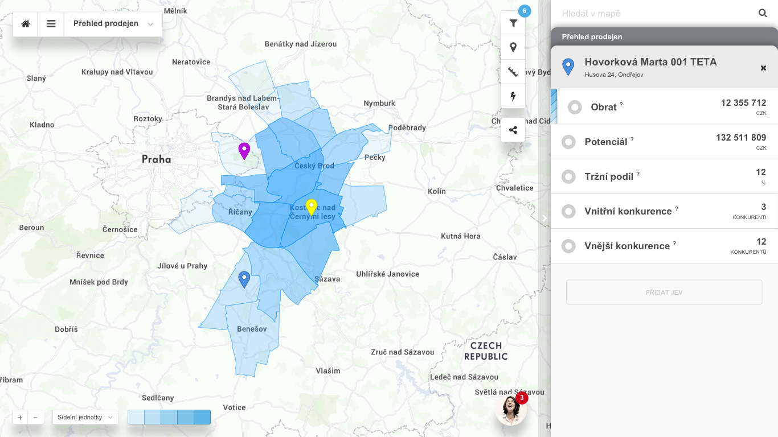Click the share icon button

513,130
